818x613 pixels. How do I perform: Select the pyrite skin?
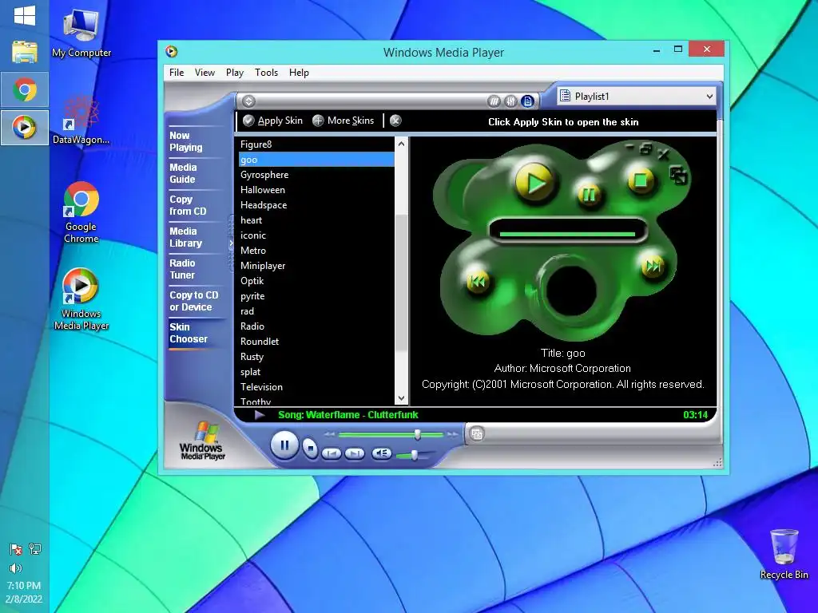pos(316,295)
